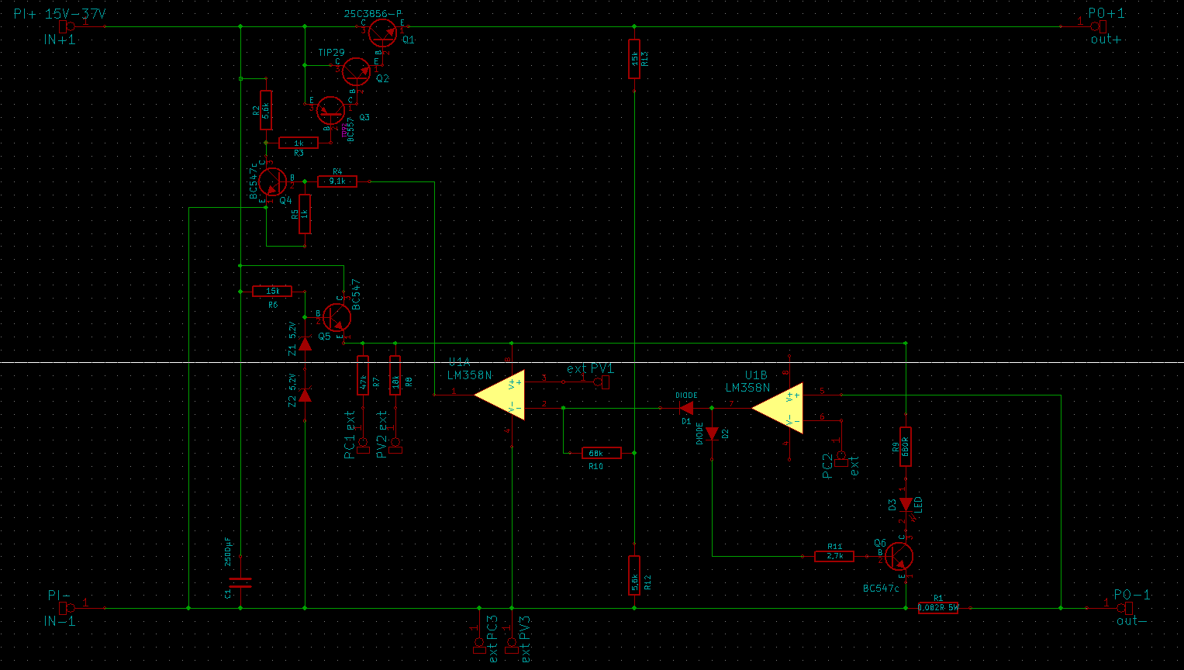Select shunt resistor R1 0.082R 5W
The height and width of the screenshot is (670, 1184).
pyautogui.click(x=938, y=608)
